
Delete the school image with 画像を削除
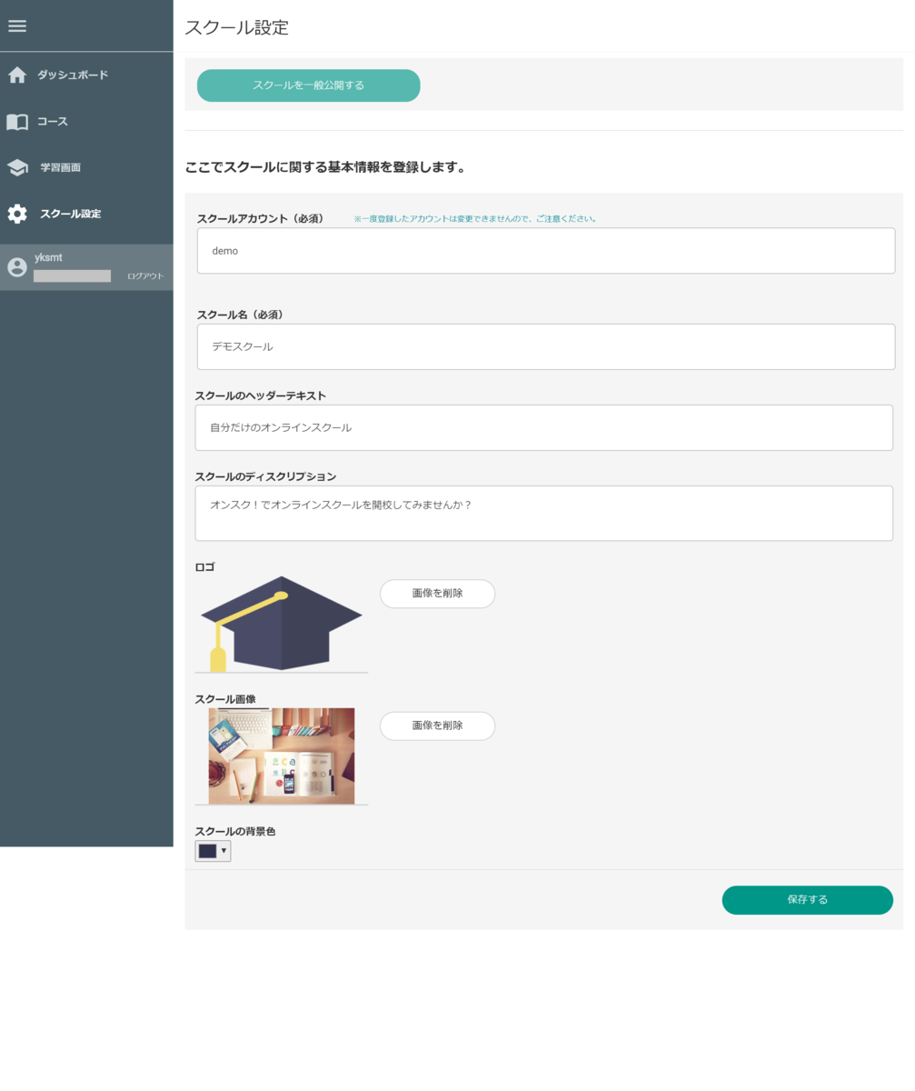tap(437, 726)
